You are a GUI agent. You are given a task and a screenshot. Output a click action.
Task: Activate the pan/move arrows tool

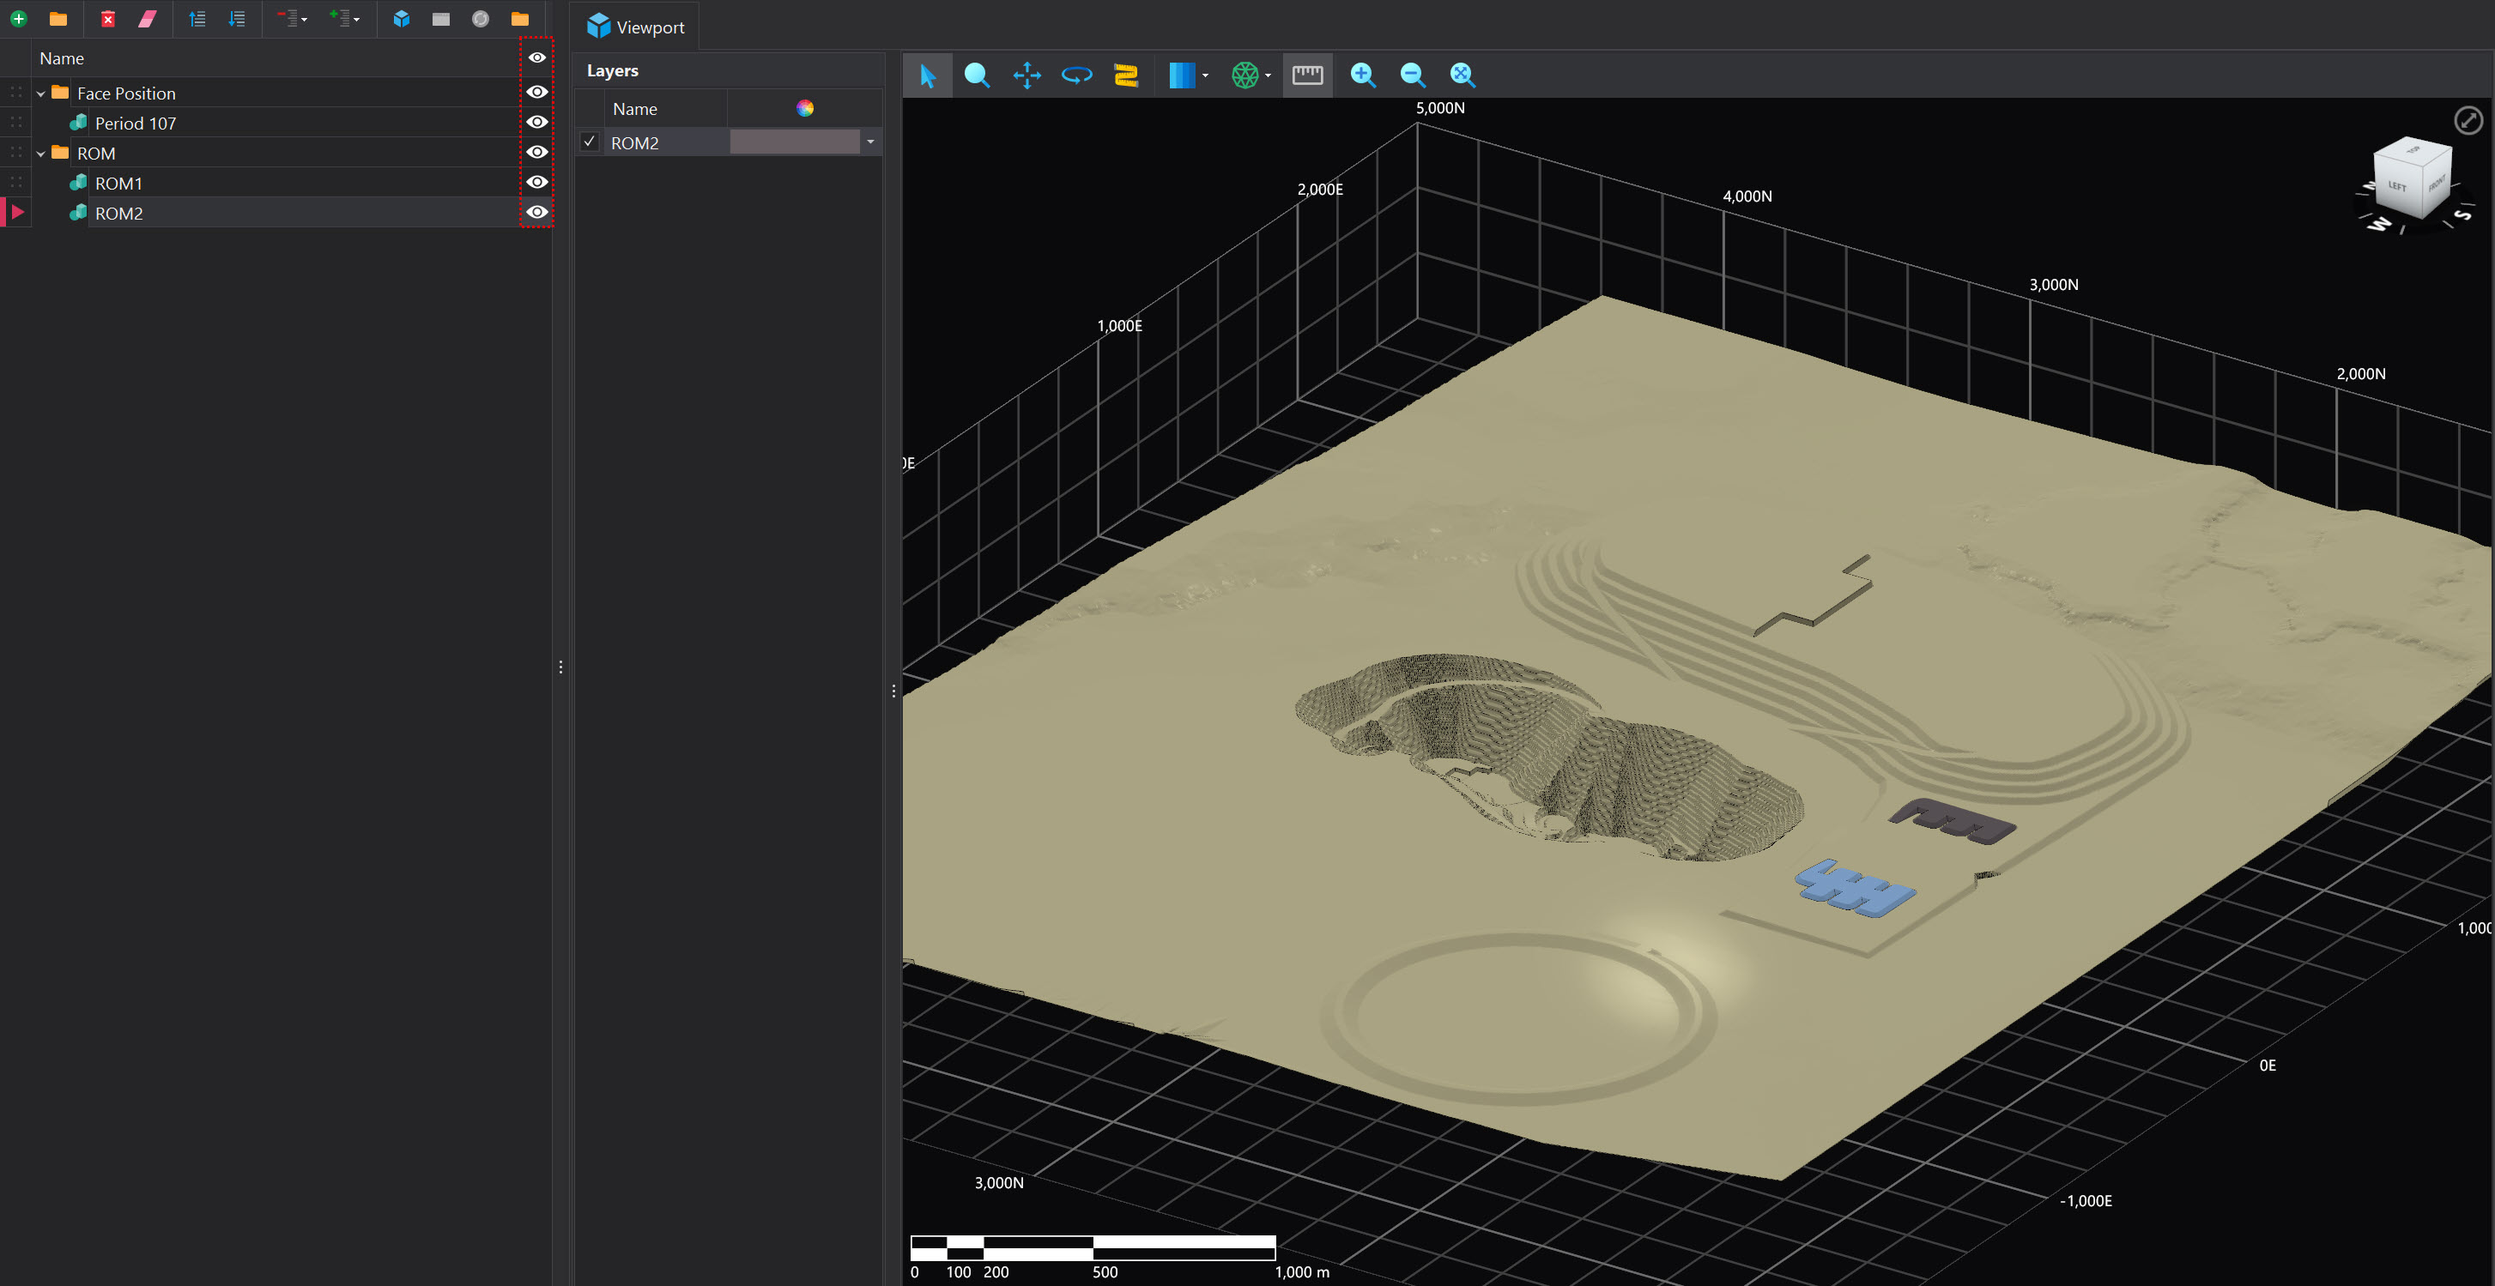point(1026,75)
